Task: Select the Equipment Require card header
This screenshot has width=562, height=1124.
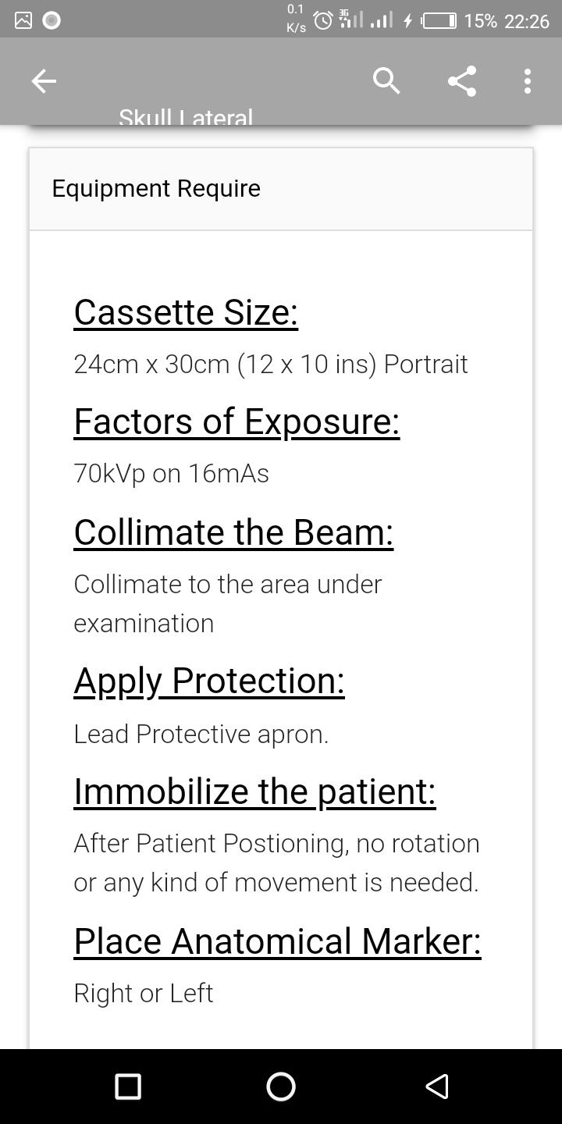Action: [281, 189]
